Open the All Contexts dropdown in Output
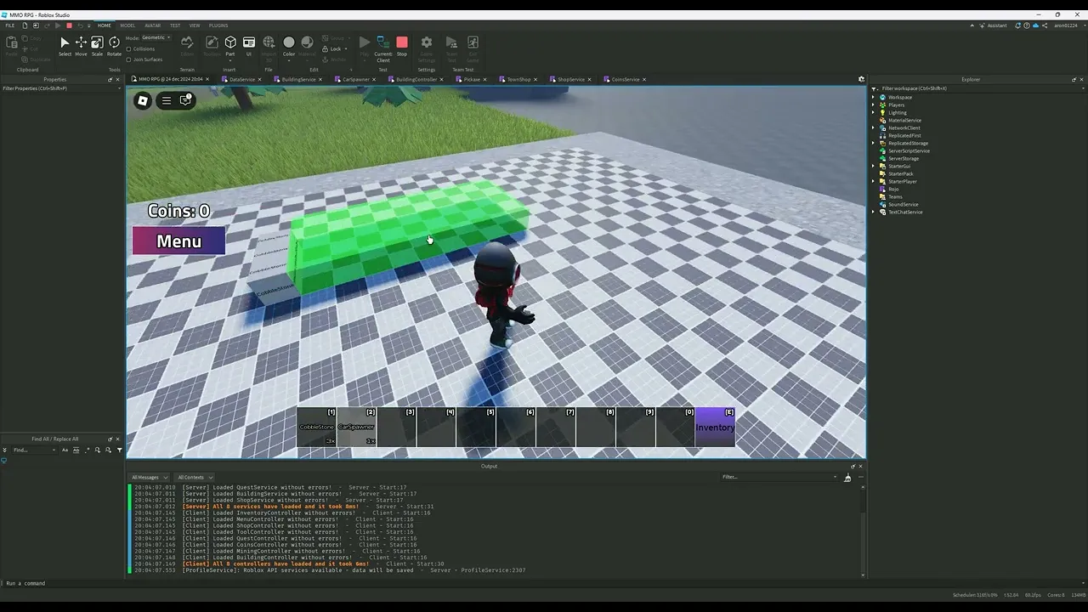This screenshot has width=1088, height=612. pyautogui.click(x=195, y=477)
